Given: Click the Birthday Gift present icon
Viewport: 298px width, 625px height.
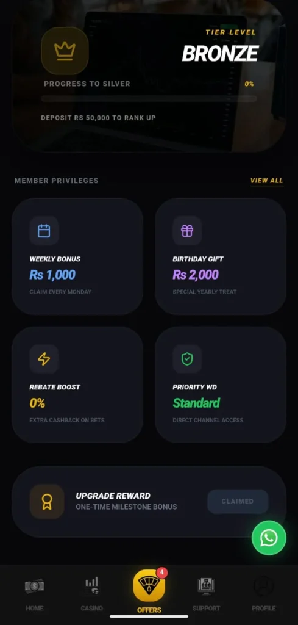Looking at the screenshot, I should tap(187, 231).
